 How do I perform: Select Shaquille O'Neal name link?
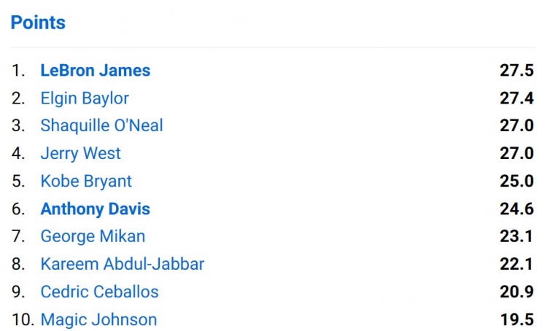coord(101,125)
